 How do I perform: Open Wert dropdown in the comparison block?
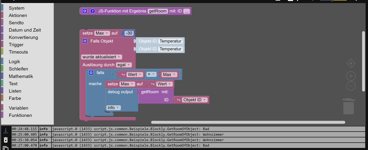[135, 75]
